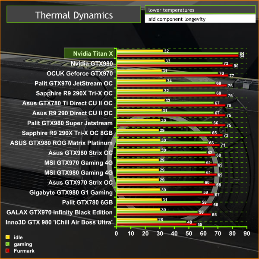Click the Palit GTX980 Super Jetstream label
The width and height of the screenshot is (259, 259).
(x=70, y=123)
